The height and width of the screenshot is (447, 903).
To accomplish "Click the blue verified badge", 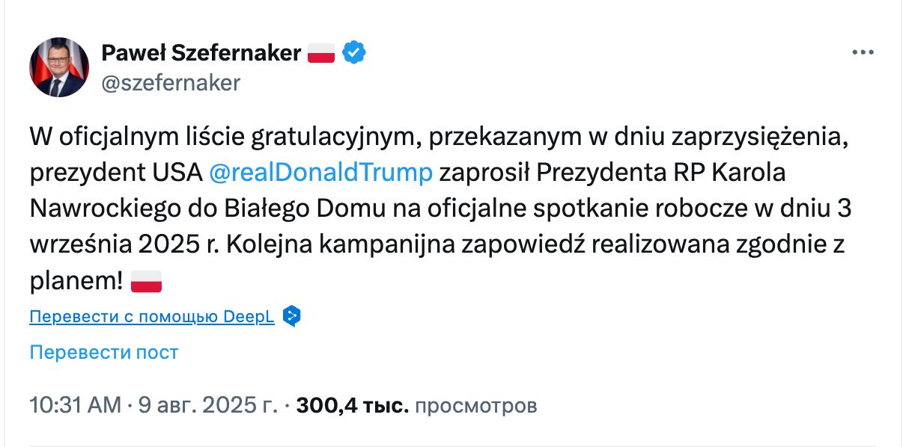I will click(x=354, y=53).
